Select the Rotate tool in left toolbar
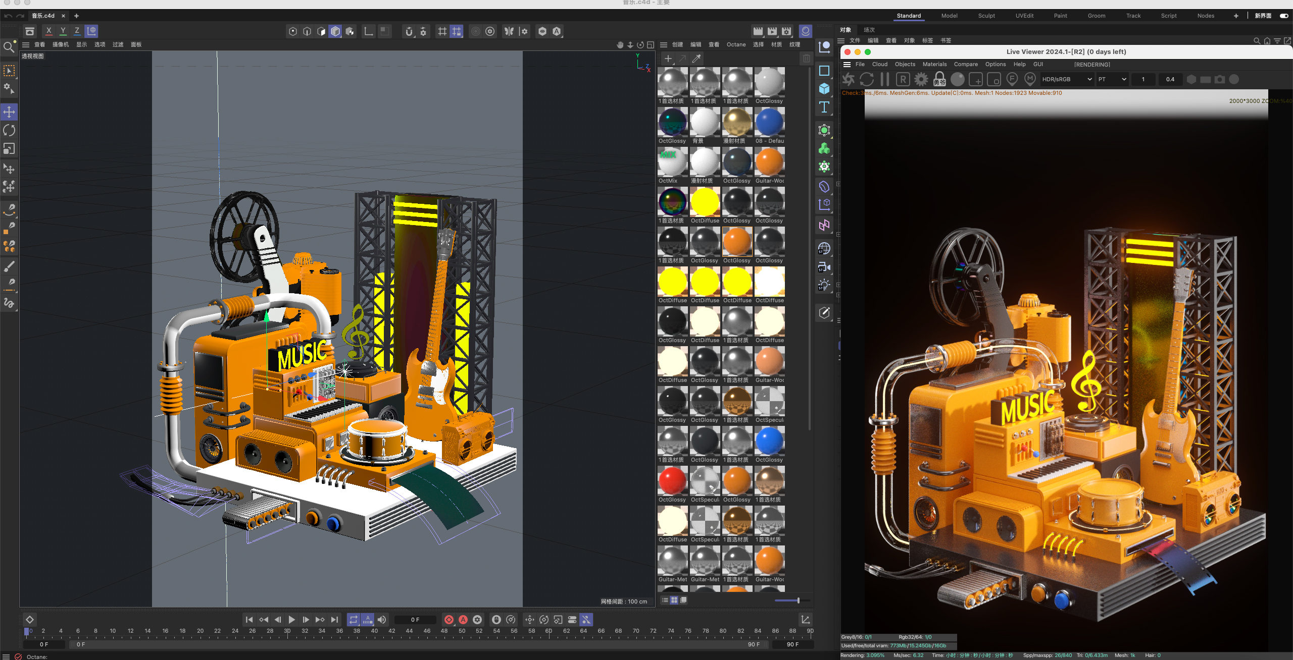The height and width of the screenshot is (660, 1293). [9, 131]
